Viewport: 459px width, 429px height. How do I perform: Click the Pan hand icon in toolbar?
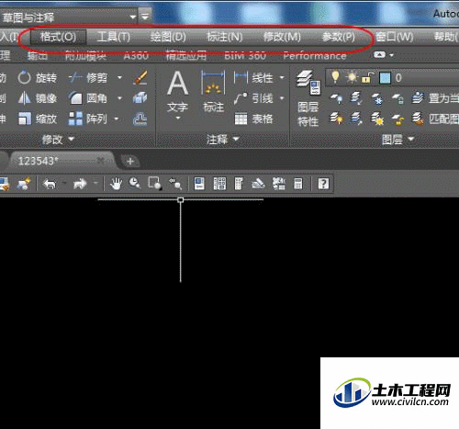117,184
